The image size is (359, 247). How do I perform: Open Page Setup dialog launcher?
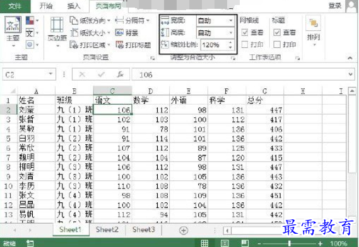pos(153,59)
